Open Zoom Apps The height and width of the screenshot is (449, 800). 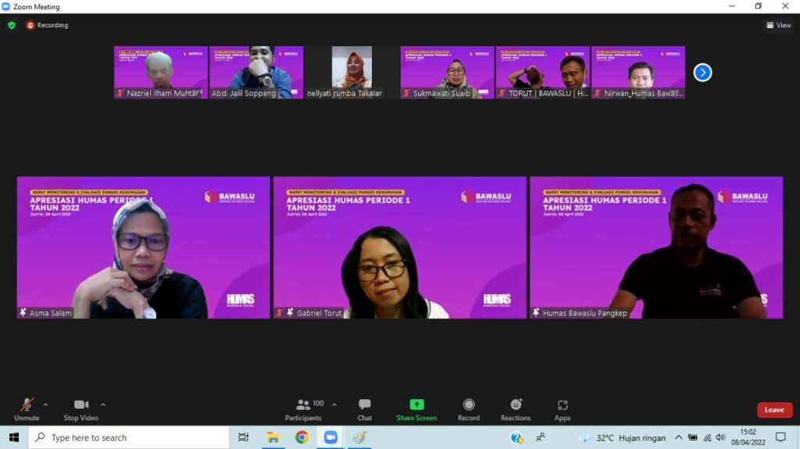click(562, 410)
